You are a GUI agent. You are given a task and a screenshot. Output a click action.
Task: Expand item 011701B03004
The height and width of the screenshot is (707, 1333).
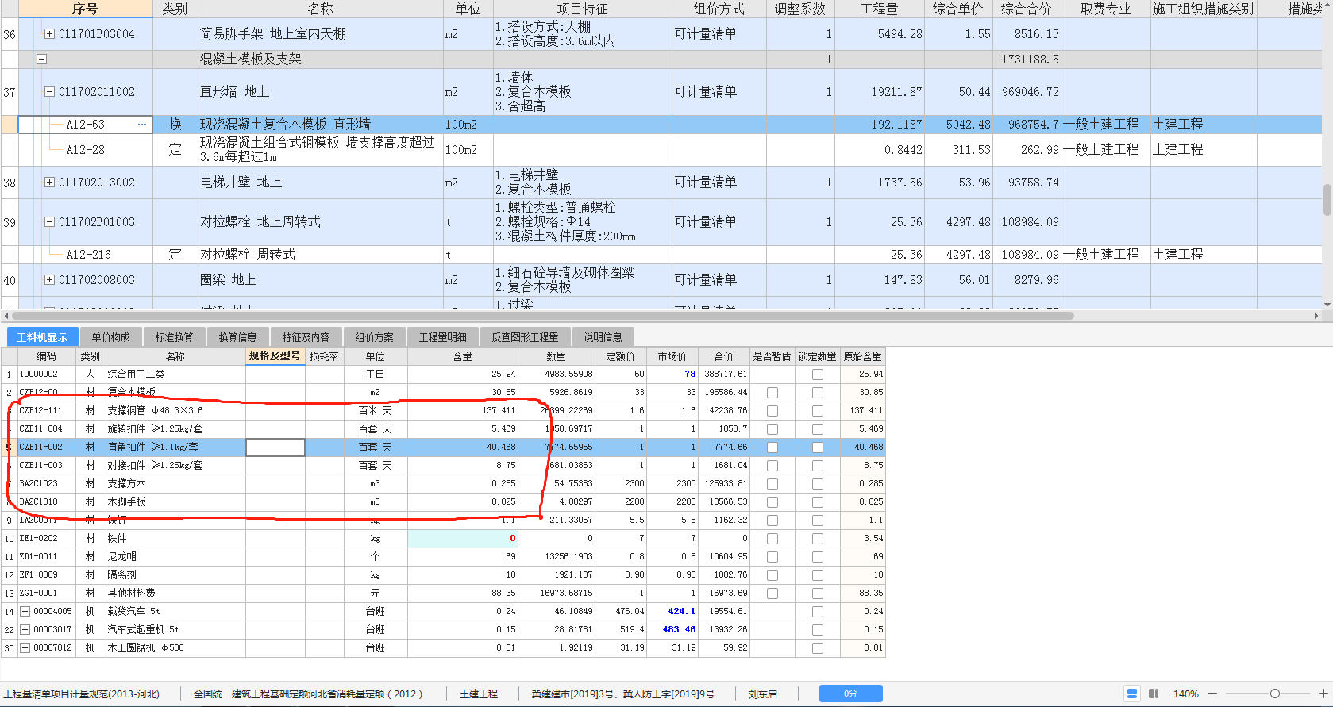coord(49,34)
